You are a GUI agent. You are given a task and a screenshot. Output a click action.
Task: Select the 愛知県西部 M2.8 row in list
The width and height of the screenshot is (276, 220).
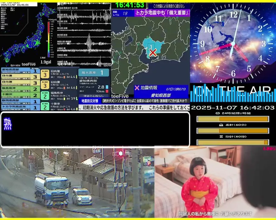click(20, 71)
